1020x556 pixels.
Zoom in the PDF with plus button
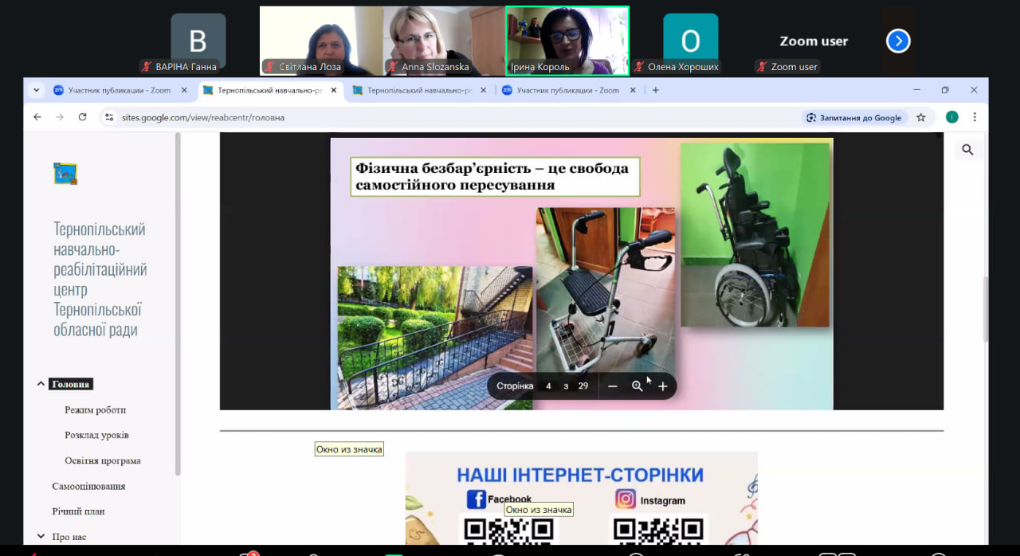coord(662,386)
